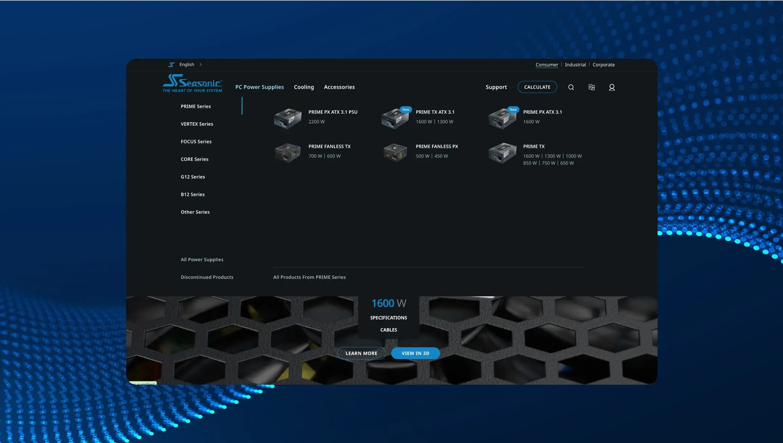Select FOCUS Series in sidebar
The height and width of the screenshot is (443, 783).
(x=196, y=142)
